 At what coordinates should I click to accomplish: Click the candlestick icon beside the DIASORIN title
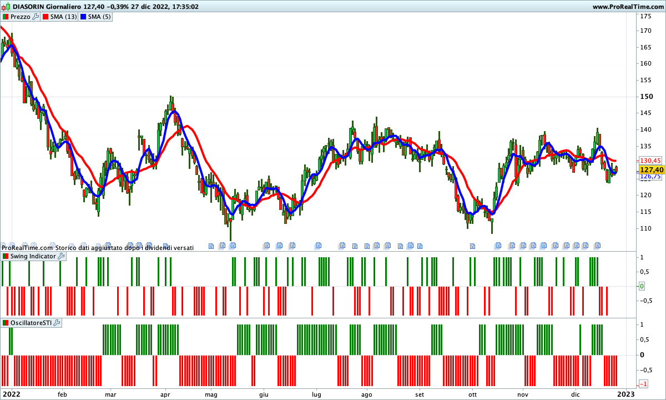5,7
